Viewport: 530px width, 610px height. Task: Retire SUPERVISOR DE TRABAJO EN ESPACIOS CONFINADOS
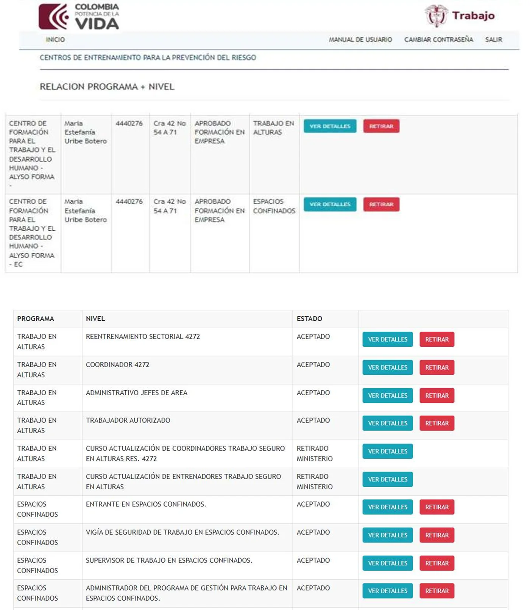(x=437, y=563)
